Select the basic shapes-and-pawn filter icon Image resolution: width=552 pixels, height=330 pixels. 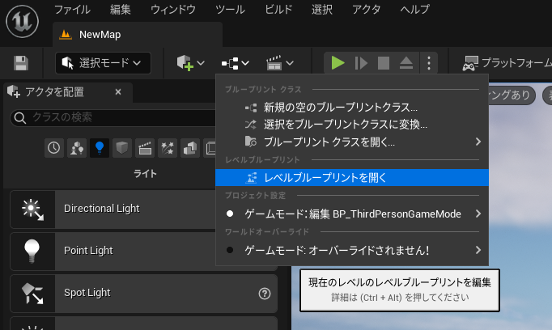click(x=77, y=148)
